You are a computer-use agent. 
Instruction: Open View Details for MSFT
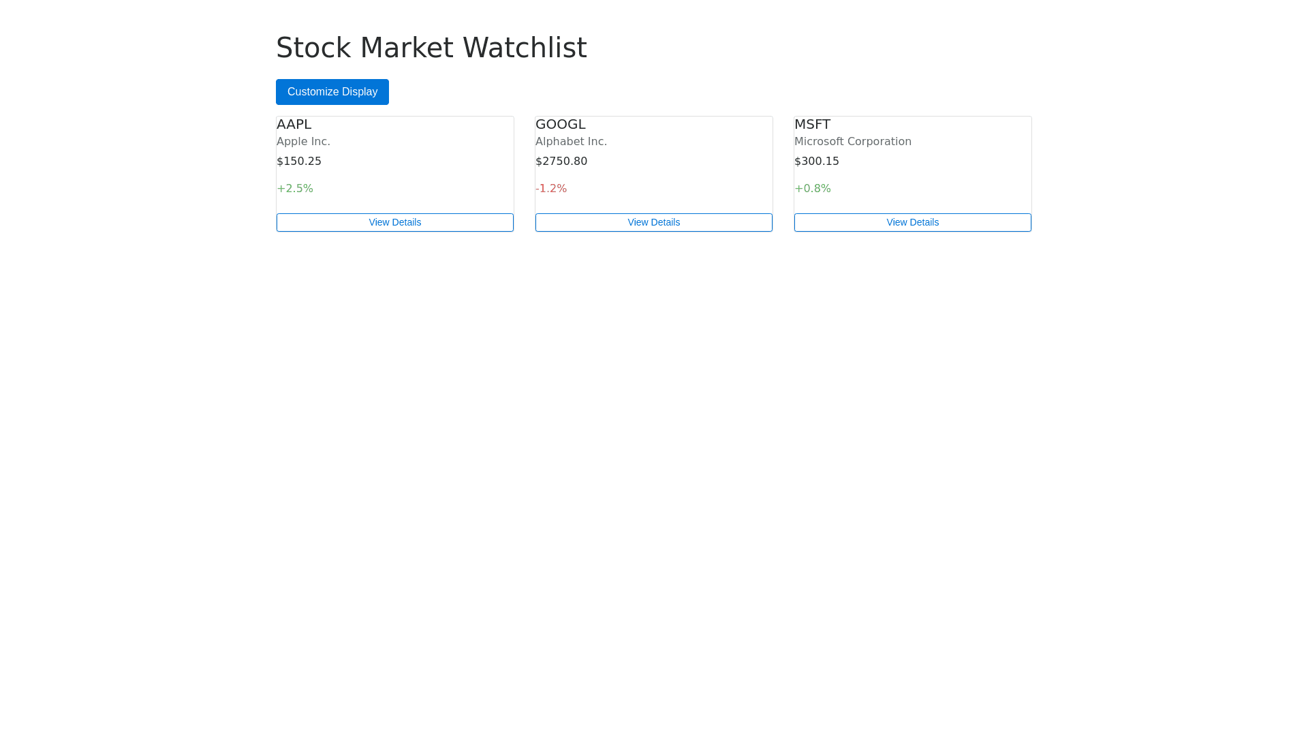click(912, 223)
